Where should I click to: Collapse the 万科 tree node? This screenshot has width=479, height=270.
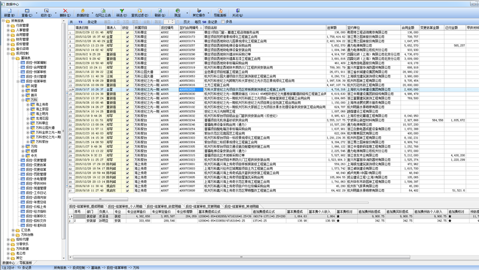(23, 100)
